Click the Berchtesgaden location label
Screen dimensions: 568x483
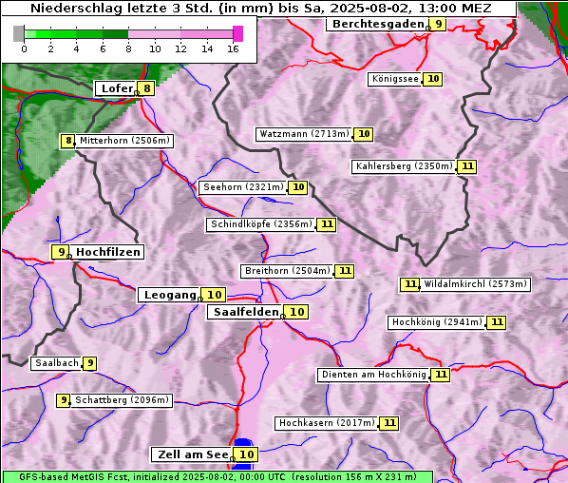click(378, 25)
